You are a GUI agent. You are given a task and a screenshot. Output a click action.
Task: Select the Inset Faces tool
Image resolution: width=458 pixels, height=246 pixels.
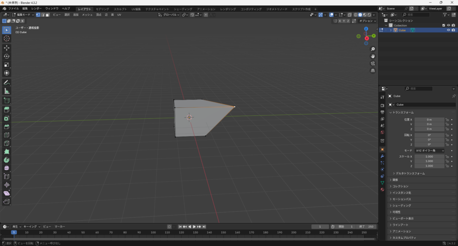pyautogui.click(x=7, y=118)
